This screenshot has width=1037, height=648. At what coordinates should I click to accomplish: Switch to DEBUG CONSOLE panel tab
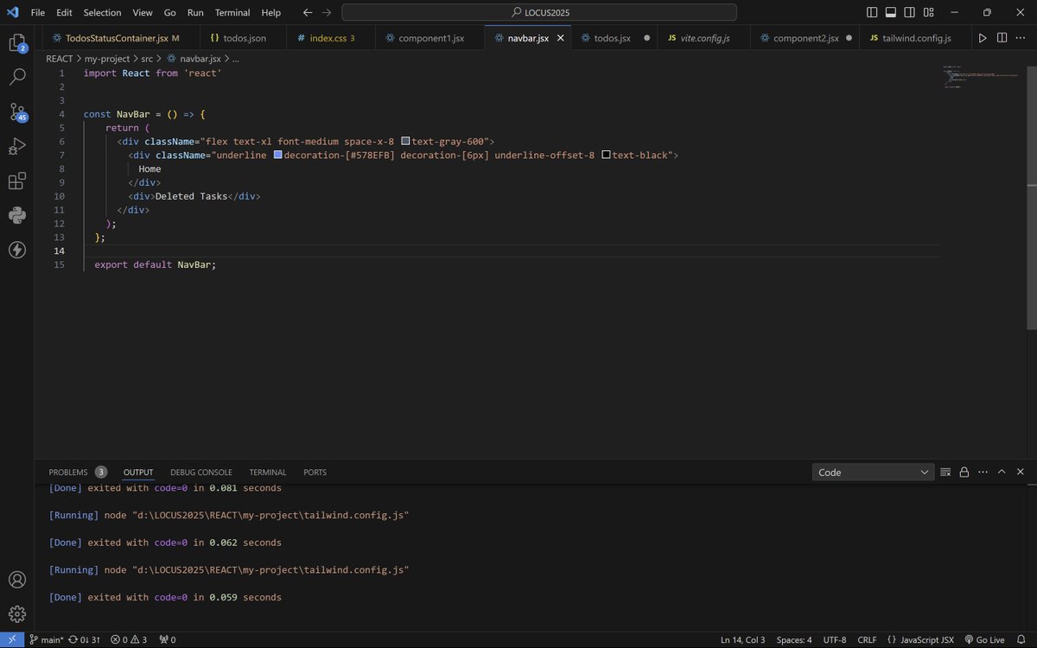tap(201, 472)
